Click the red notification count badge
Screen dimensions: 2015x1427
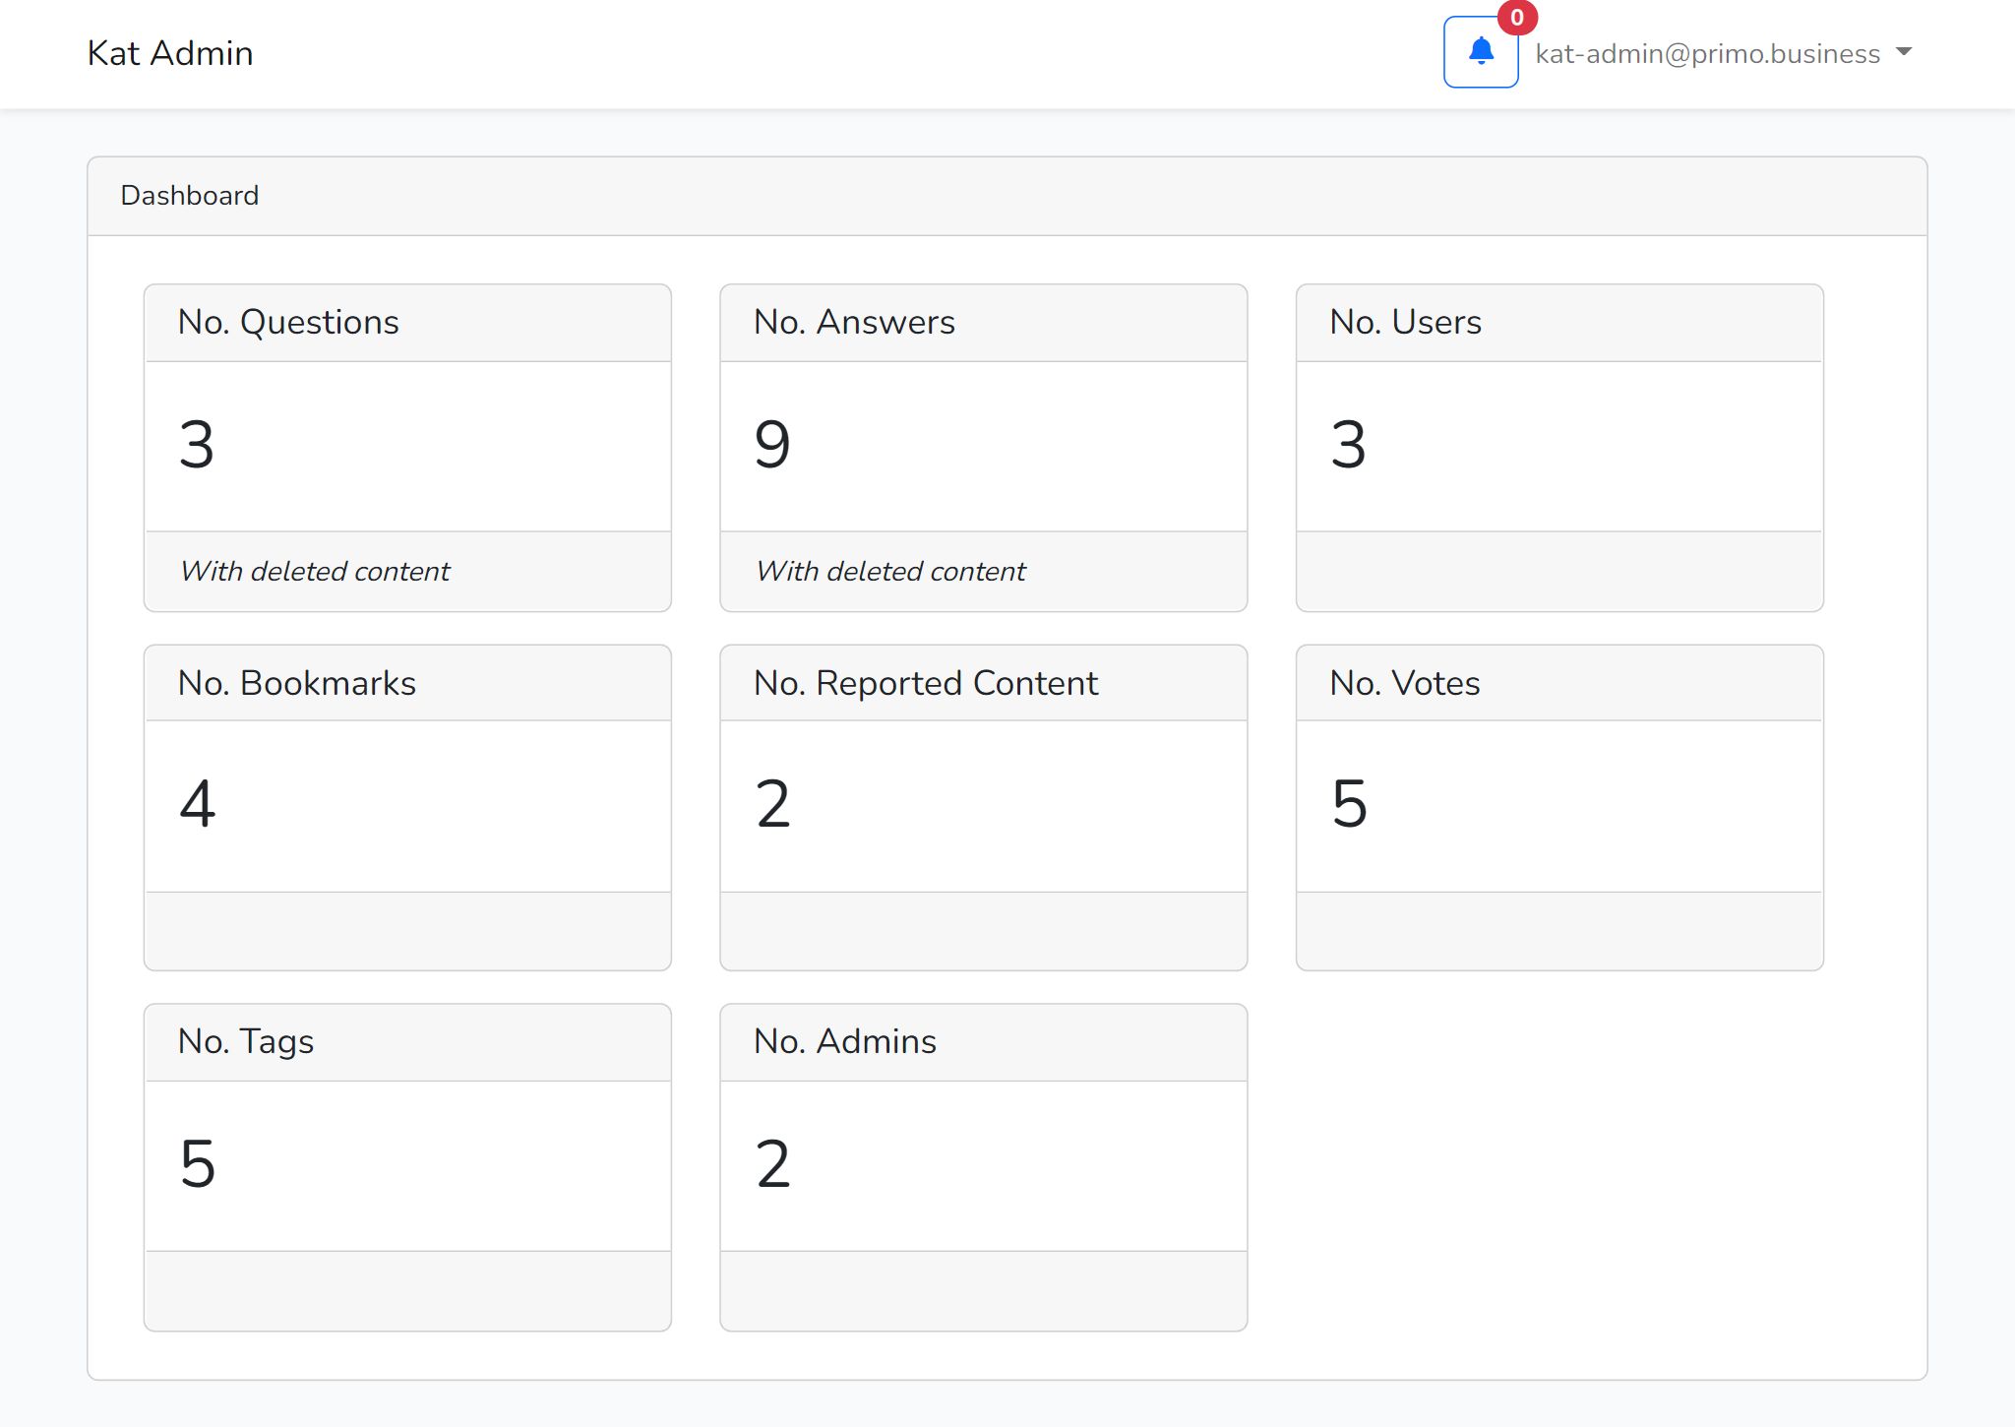(1516, 18)
